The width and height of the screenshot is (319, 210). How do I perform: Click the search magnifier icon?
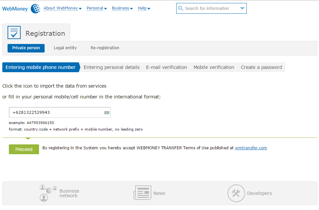181,9
